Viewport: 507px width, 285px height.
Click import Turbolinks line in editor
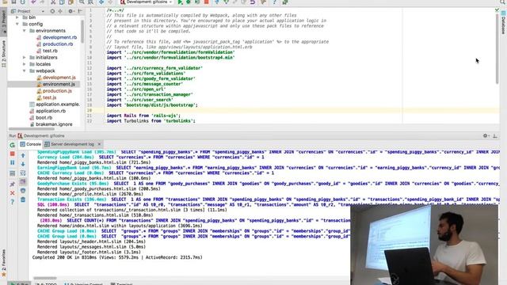pyautogui.click(x=151, y=121)
